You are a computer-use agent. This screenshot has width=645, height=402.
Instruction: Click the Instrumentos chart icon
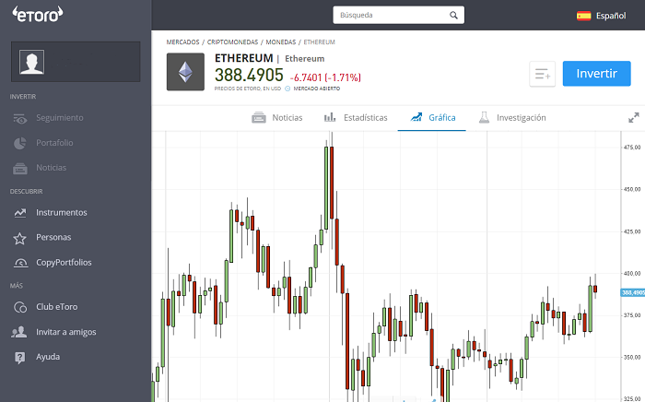click(19, 213)
